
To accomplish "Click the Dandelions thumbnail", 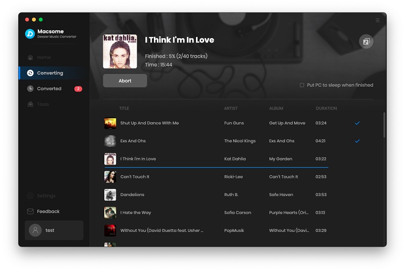I will coord(110,195).
